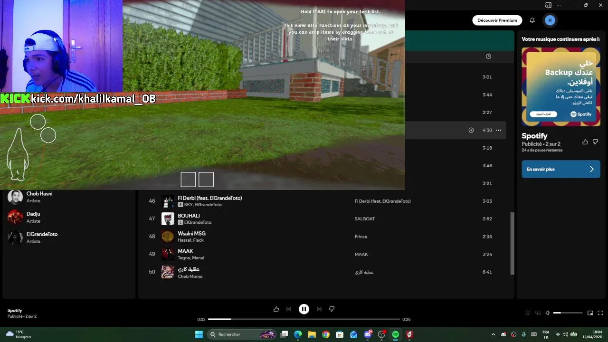Open the connect to device icon
Image resolution: width=608 pixels, height=342 pixels.
click(x=538, y=313)
